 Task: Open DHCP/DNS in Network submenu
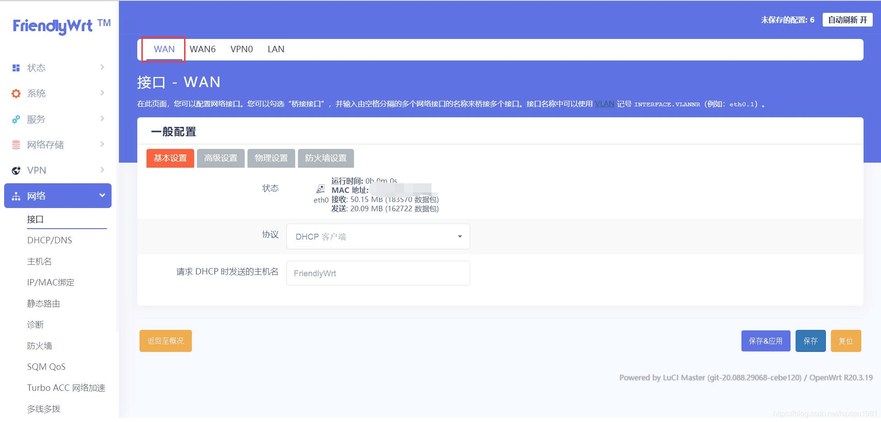click(50, 240)
